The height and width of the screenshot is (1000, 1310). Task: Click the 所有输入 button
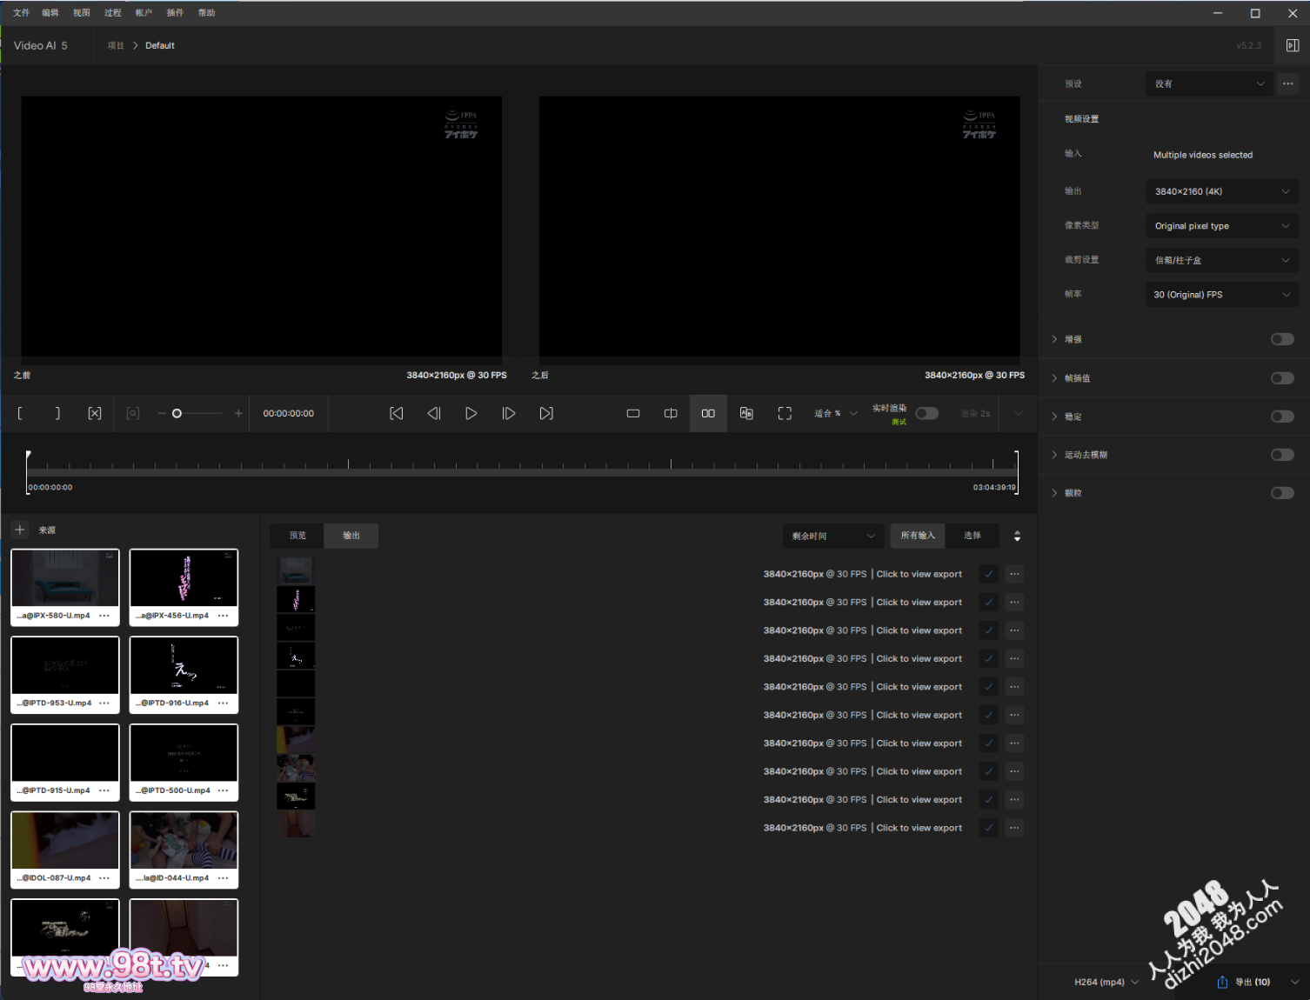[917, 536]
